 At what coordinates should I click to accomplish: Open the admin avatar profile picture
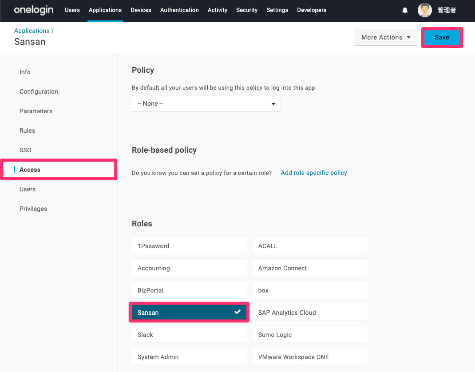pos(425,10)
